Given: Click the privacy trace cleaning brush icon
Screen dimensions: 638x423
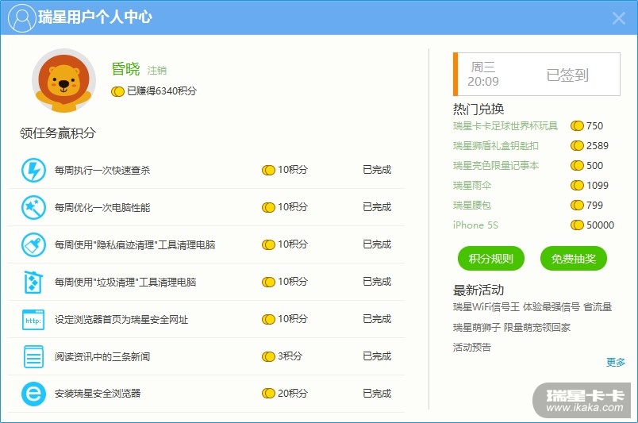Looking at the screenshot, I should (33, 244).
